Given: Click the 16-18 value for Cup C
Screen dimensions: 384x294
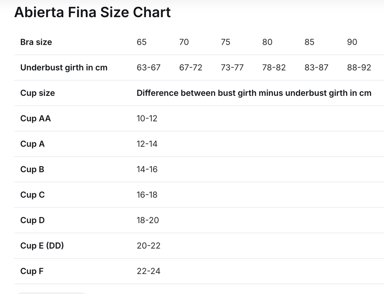Looking at the screenshot, I should coord(147,195).
